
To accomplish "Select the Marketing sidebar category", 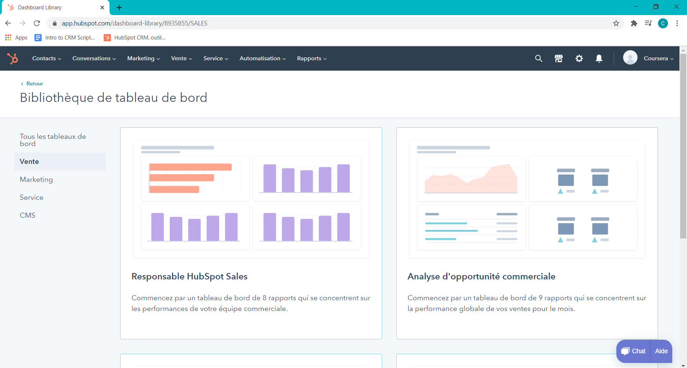I will coord(60,179).
